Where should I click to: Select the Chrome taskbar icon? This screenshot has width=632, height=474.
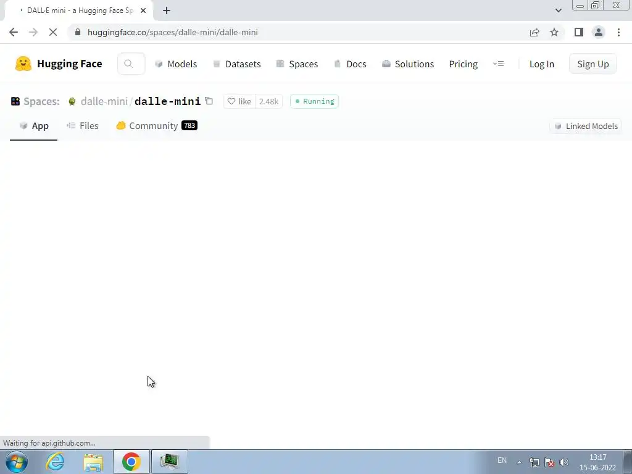(131, 462)
